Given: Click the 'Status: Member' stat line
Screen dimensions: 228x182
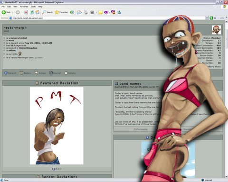Looking at the screenshot, I should (x=212, y=38).
